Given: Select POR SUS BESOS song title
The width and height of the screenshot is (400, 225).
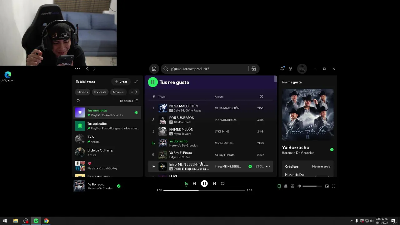Looking at the screenshot, I should tap(182, 118).
